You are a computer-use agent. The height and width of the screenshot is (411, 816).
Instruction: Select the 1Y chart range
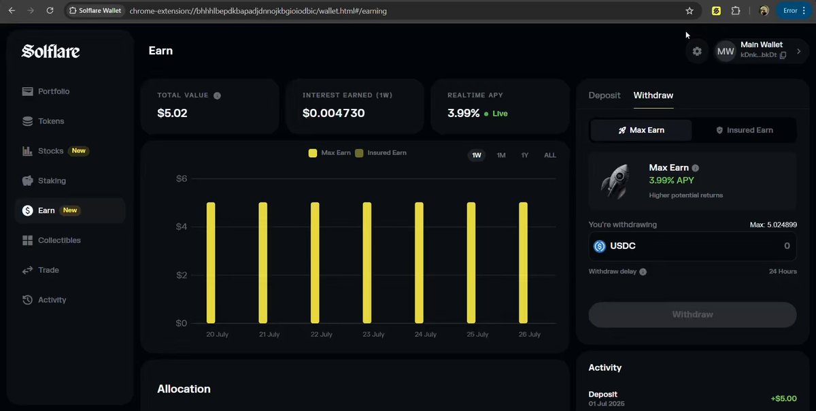[x=525, y=155]
